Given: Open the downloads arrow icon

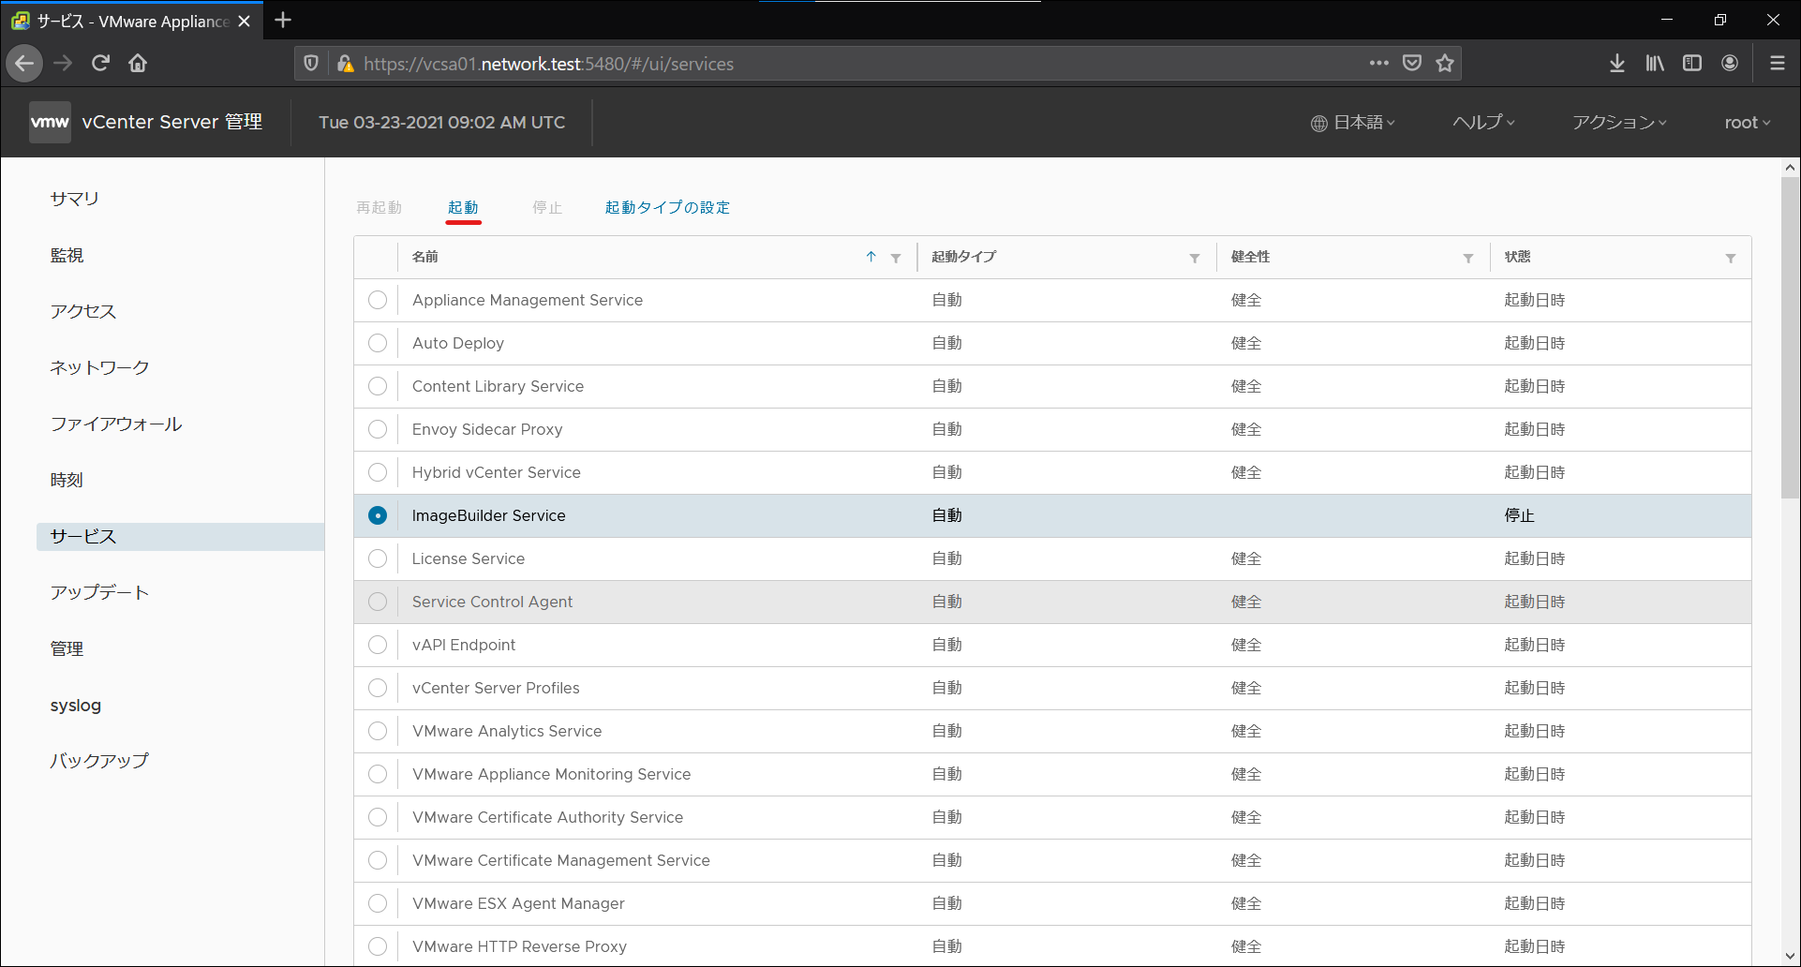Looking at the screenshot, I should [1617, 63].
